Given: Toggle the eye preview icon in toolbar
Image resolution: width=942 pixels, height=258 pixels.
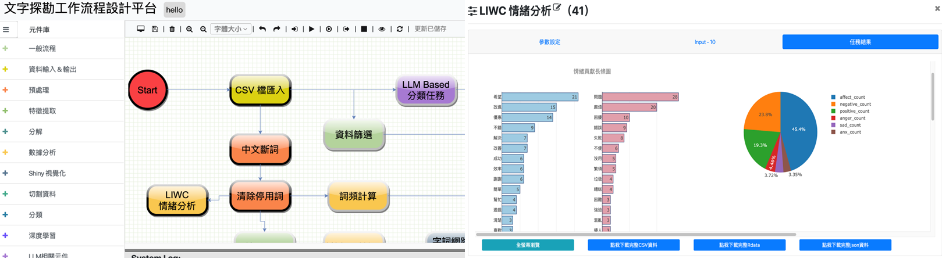Looking at the screenshot, I should (382, 29).
